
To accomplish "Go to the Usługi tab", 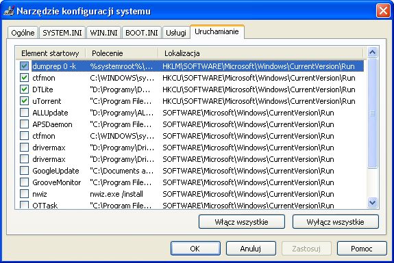I will pyautogui.click(x=176, y=33).
